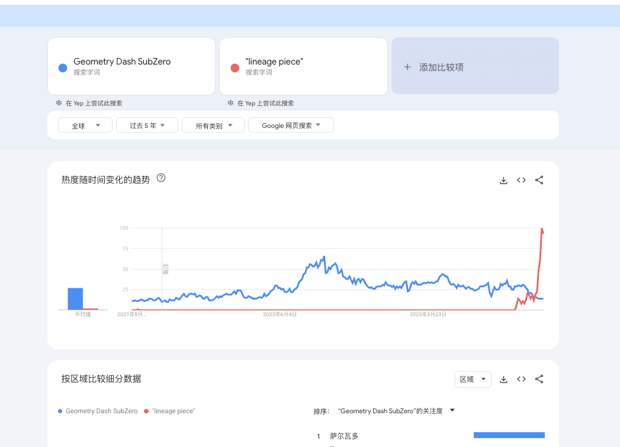The image size is (620, 447).
Task: Click the 热度随时间变化的趋势 heading
Action: click(105, 180)
